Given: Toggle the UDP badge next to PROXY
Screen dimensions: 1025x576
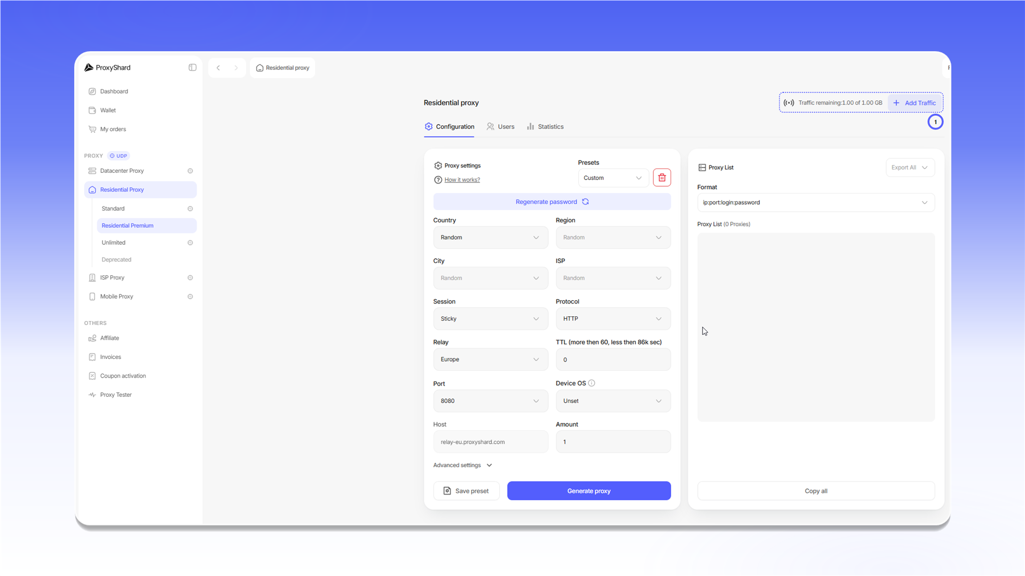Looking at the screenshot, I should click(x=119, y=156).
